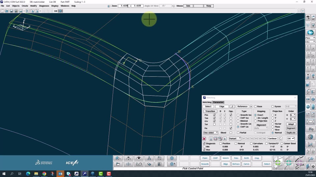Open the folder icon in top toolbar
This screenshot has height=177, width=316.
click(7, 11)
